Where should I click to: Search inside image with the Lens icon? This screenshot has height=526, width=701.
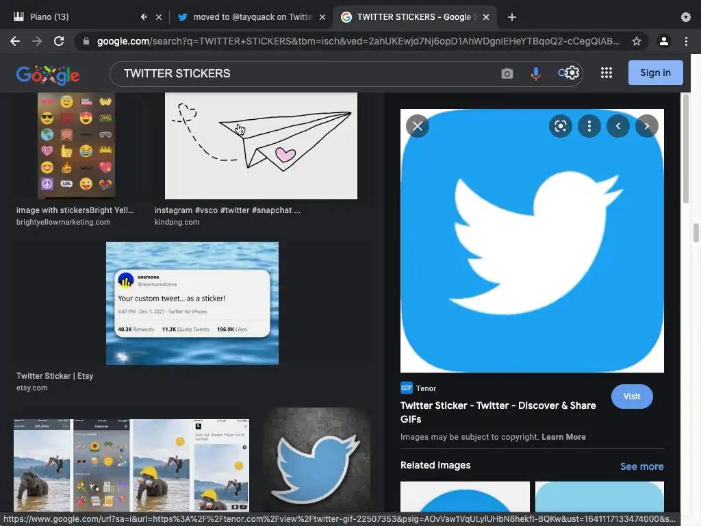tap(560, 126)
